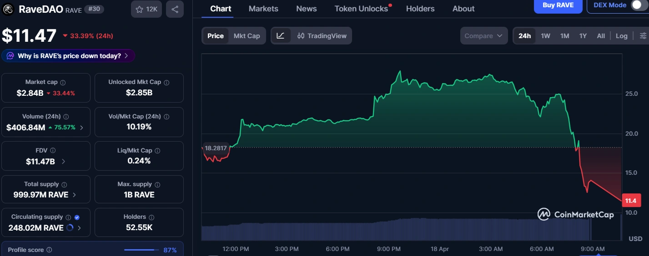Open the Chart tab
The height and width of the screenshot is (256, 649).
click(221, 9)
